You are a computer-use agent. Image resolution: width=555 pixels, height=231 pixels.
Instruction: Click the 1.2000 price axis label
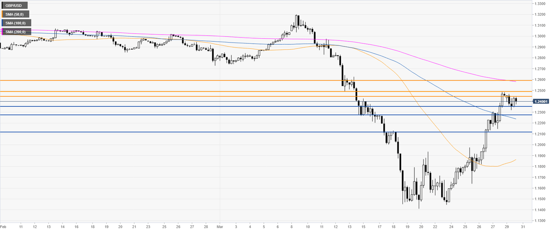[541, 145]
